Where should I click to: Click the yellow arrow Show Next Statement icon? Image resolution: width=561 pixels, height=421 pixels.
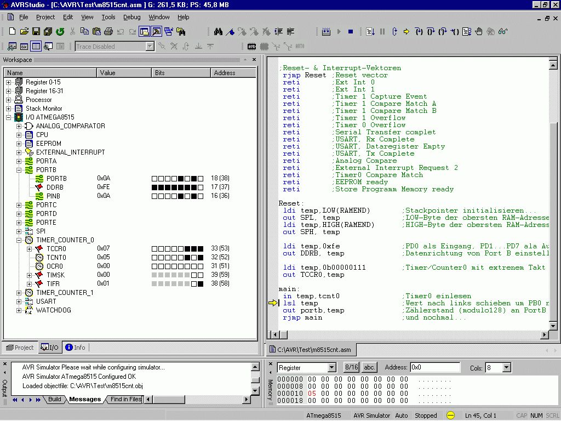point(406,32)
